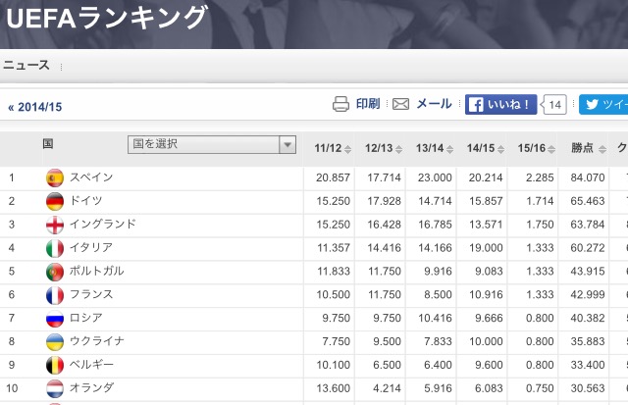The width and height of the screenshot is (628, 405).
Task: Click the mail envelope icon
Action: coord(400,104)
